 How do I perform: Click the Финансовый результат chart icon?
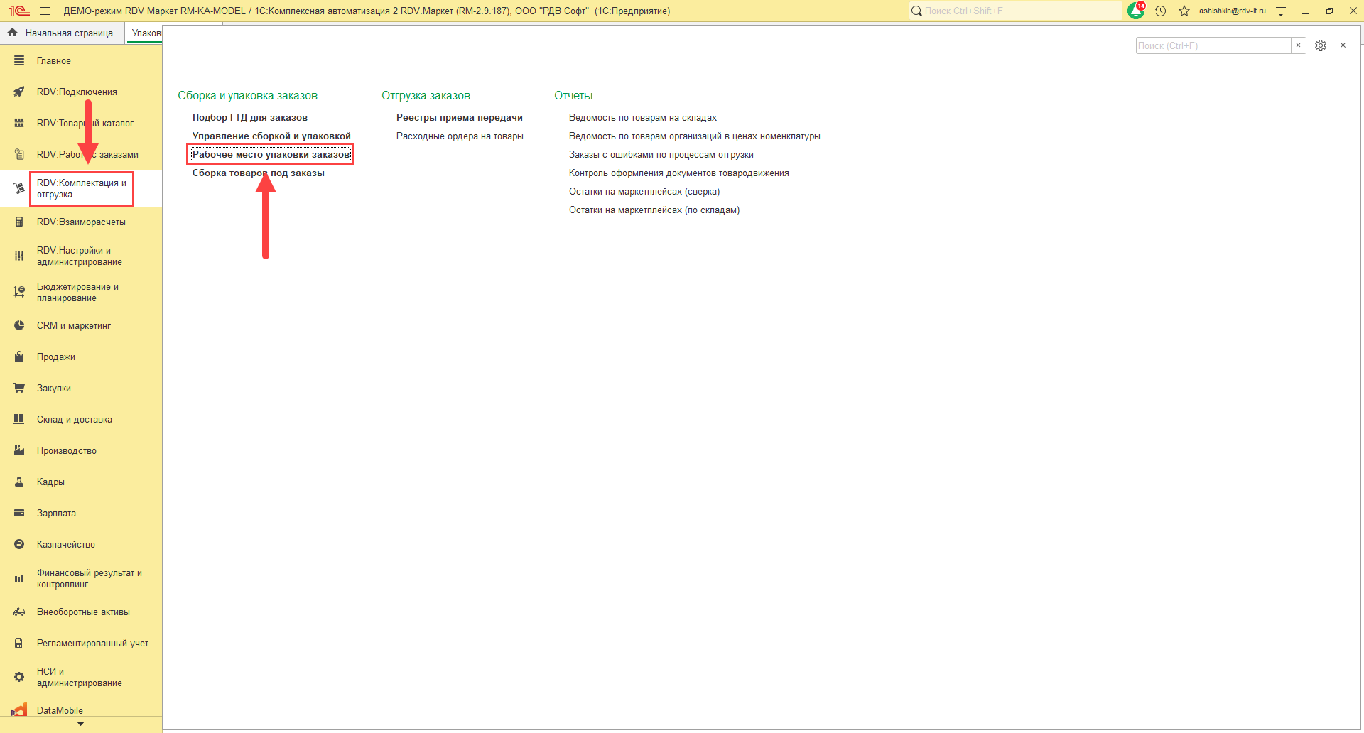[19, 578]
